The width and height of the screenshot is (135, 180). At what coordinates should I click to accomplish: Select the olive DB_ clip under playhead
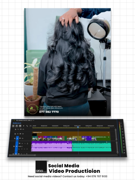point(77,138)
